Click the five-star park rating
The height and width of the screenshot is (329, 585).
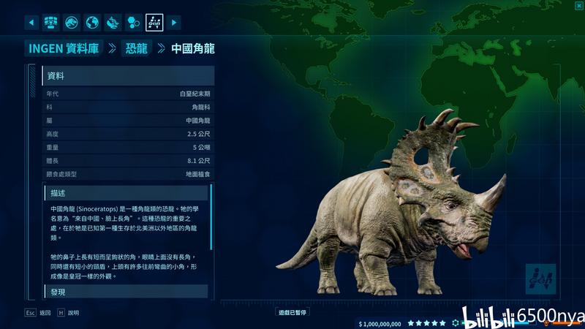click(426, 323)
